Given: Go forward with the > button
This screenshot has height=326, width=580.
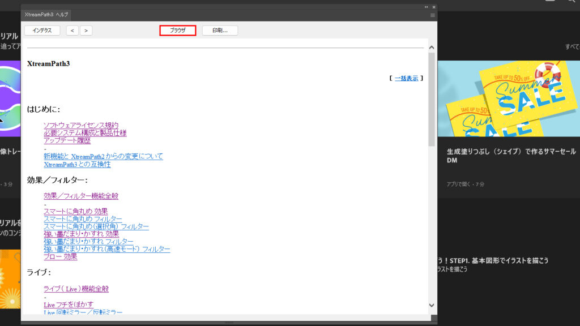Looking at the screenshot, I should point(86,31).
